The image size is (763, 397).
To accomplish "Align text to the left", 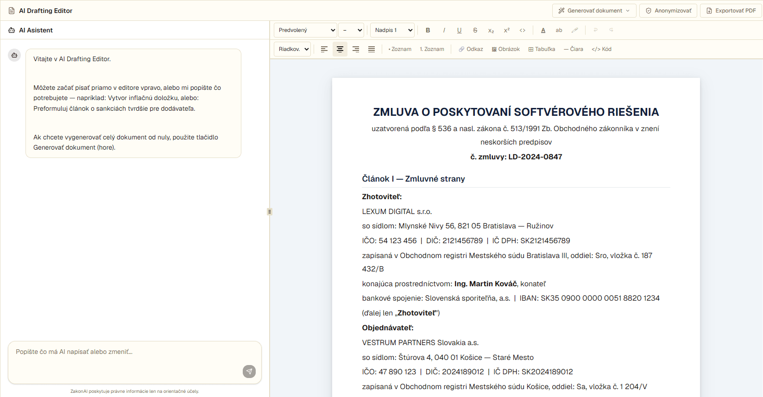I will click(x=324, y=49).
